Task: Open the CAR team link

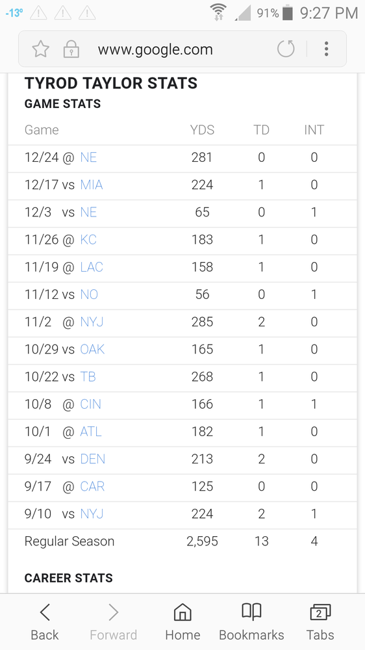Action: click(92, 486)
